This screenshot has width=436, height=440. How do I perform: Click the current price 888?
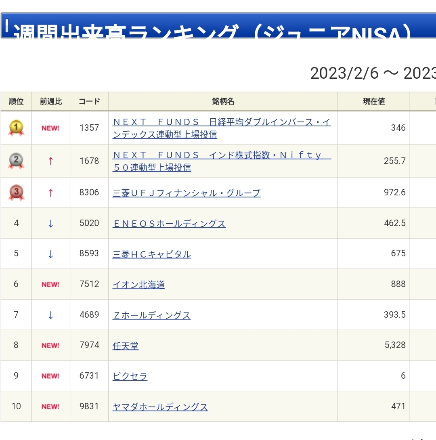(398, 284)
